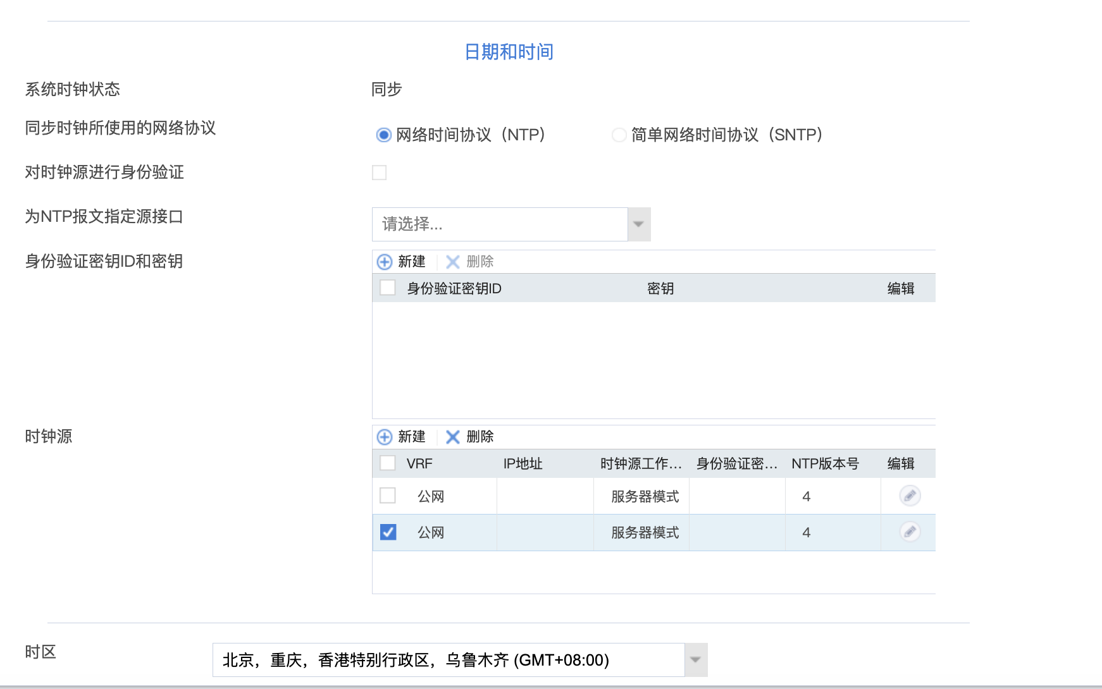The image size is (1102, 689).
Task: Click the NTP版本号 column header
Action: tap(825, 464)
